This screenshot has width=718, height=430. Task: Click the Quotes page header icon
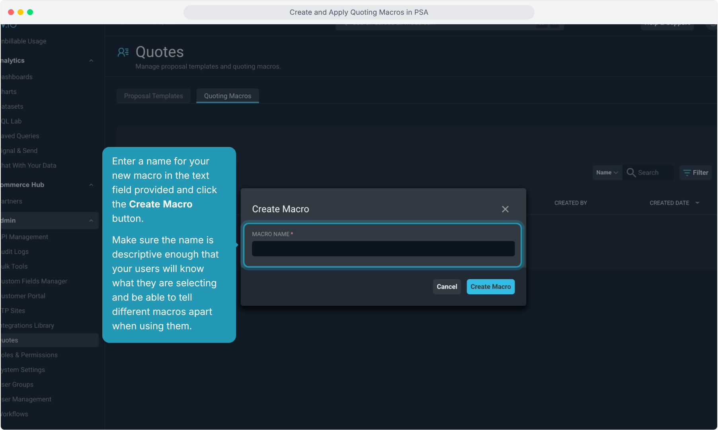coord(123,52)
